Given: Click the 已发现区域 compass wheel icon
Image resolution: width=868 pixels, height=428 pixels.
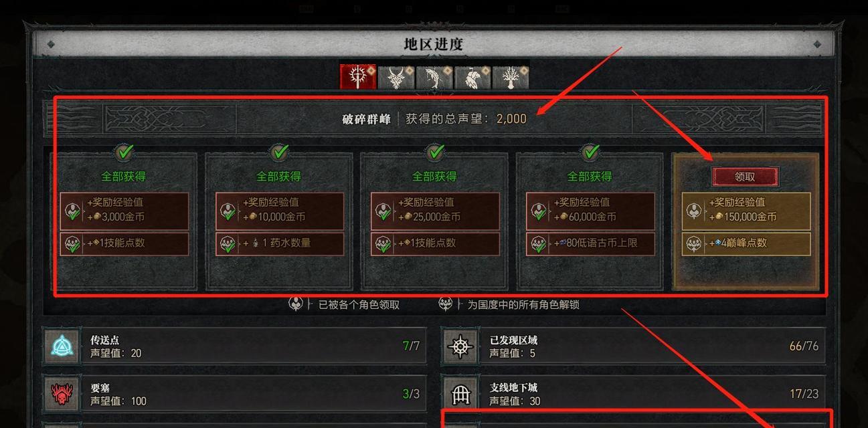Looking at the screenshot, I should point(460,346).
